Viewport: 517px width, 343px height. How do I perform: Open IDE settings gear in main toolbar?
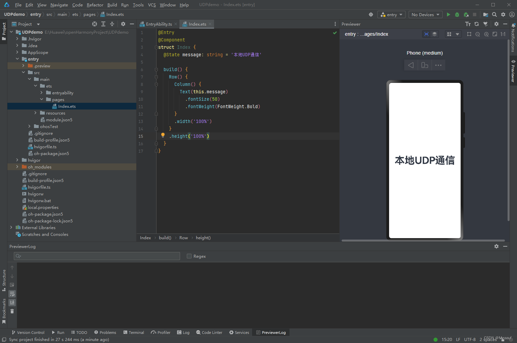point(503,14)
